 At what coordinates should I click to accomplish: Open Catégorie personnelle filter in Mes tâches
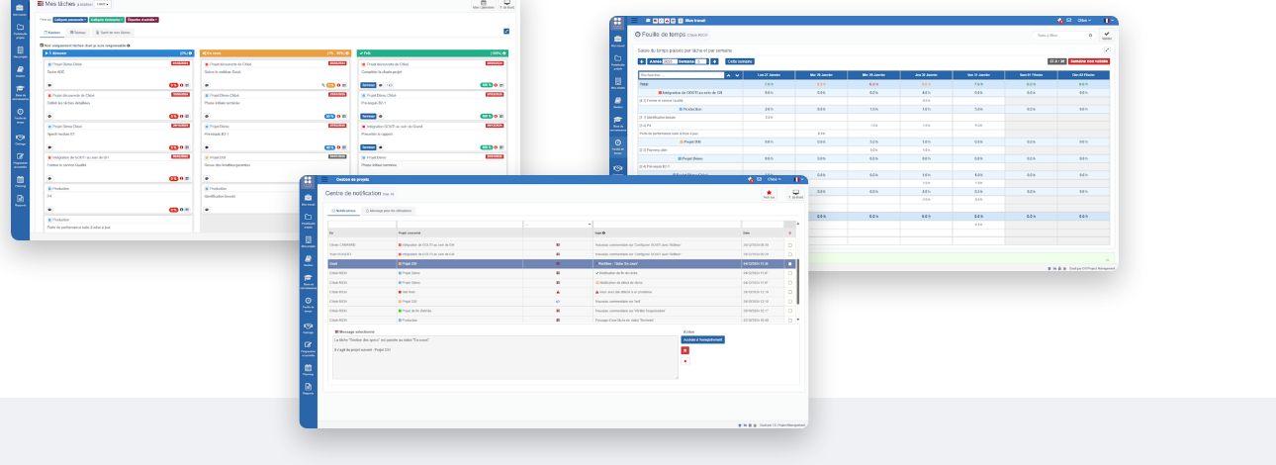pos(68,20)
